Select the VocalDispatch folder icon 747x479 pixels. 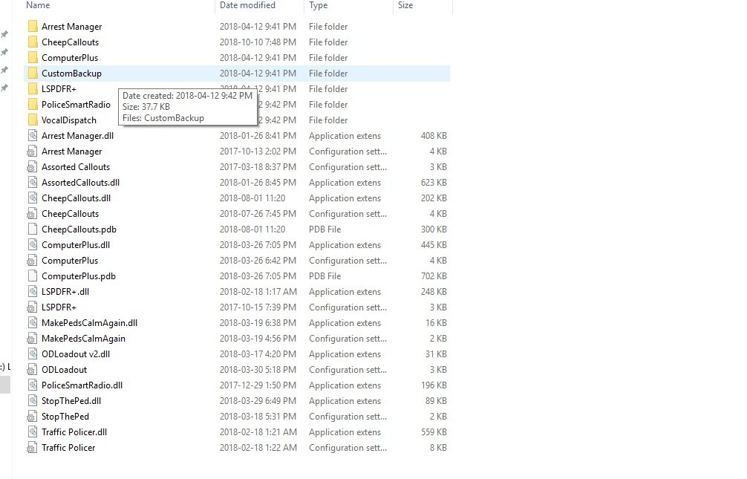(x=33, y=120)
